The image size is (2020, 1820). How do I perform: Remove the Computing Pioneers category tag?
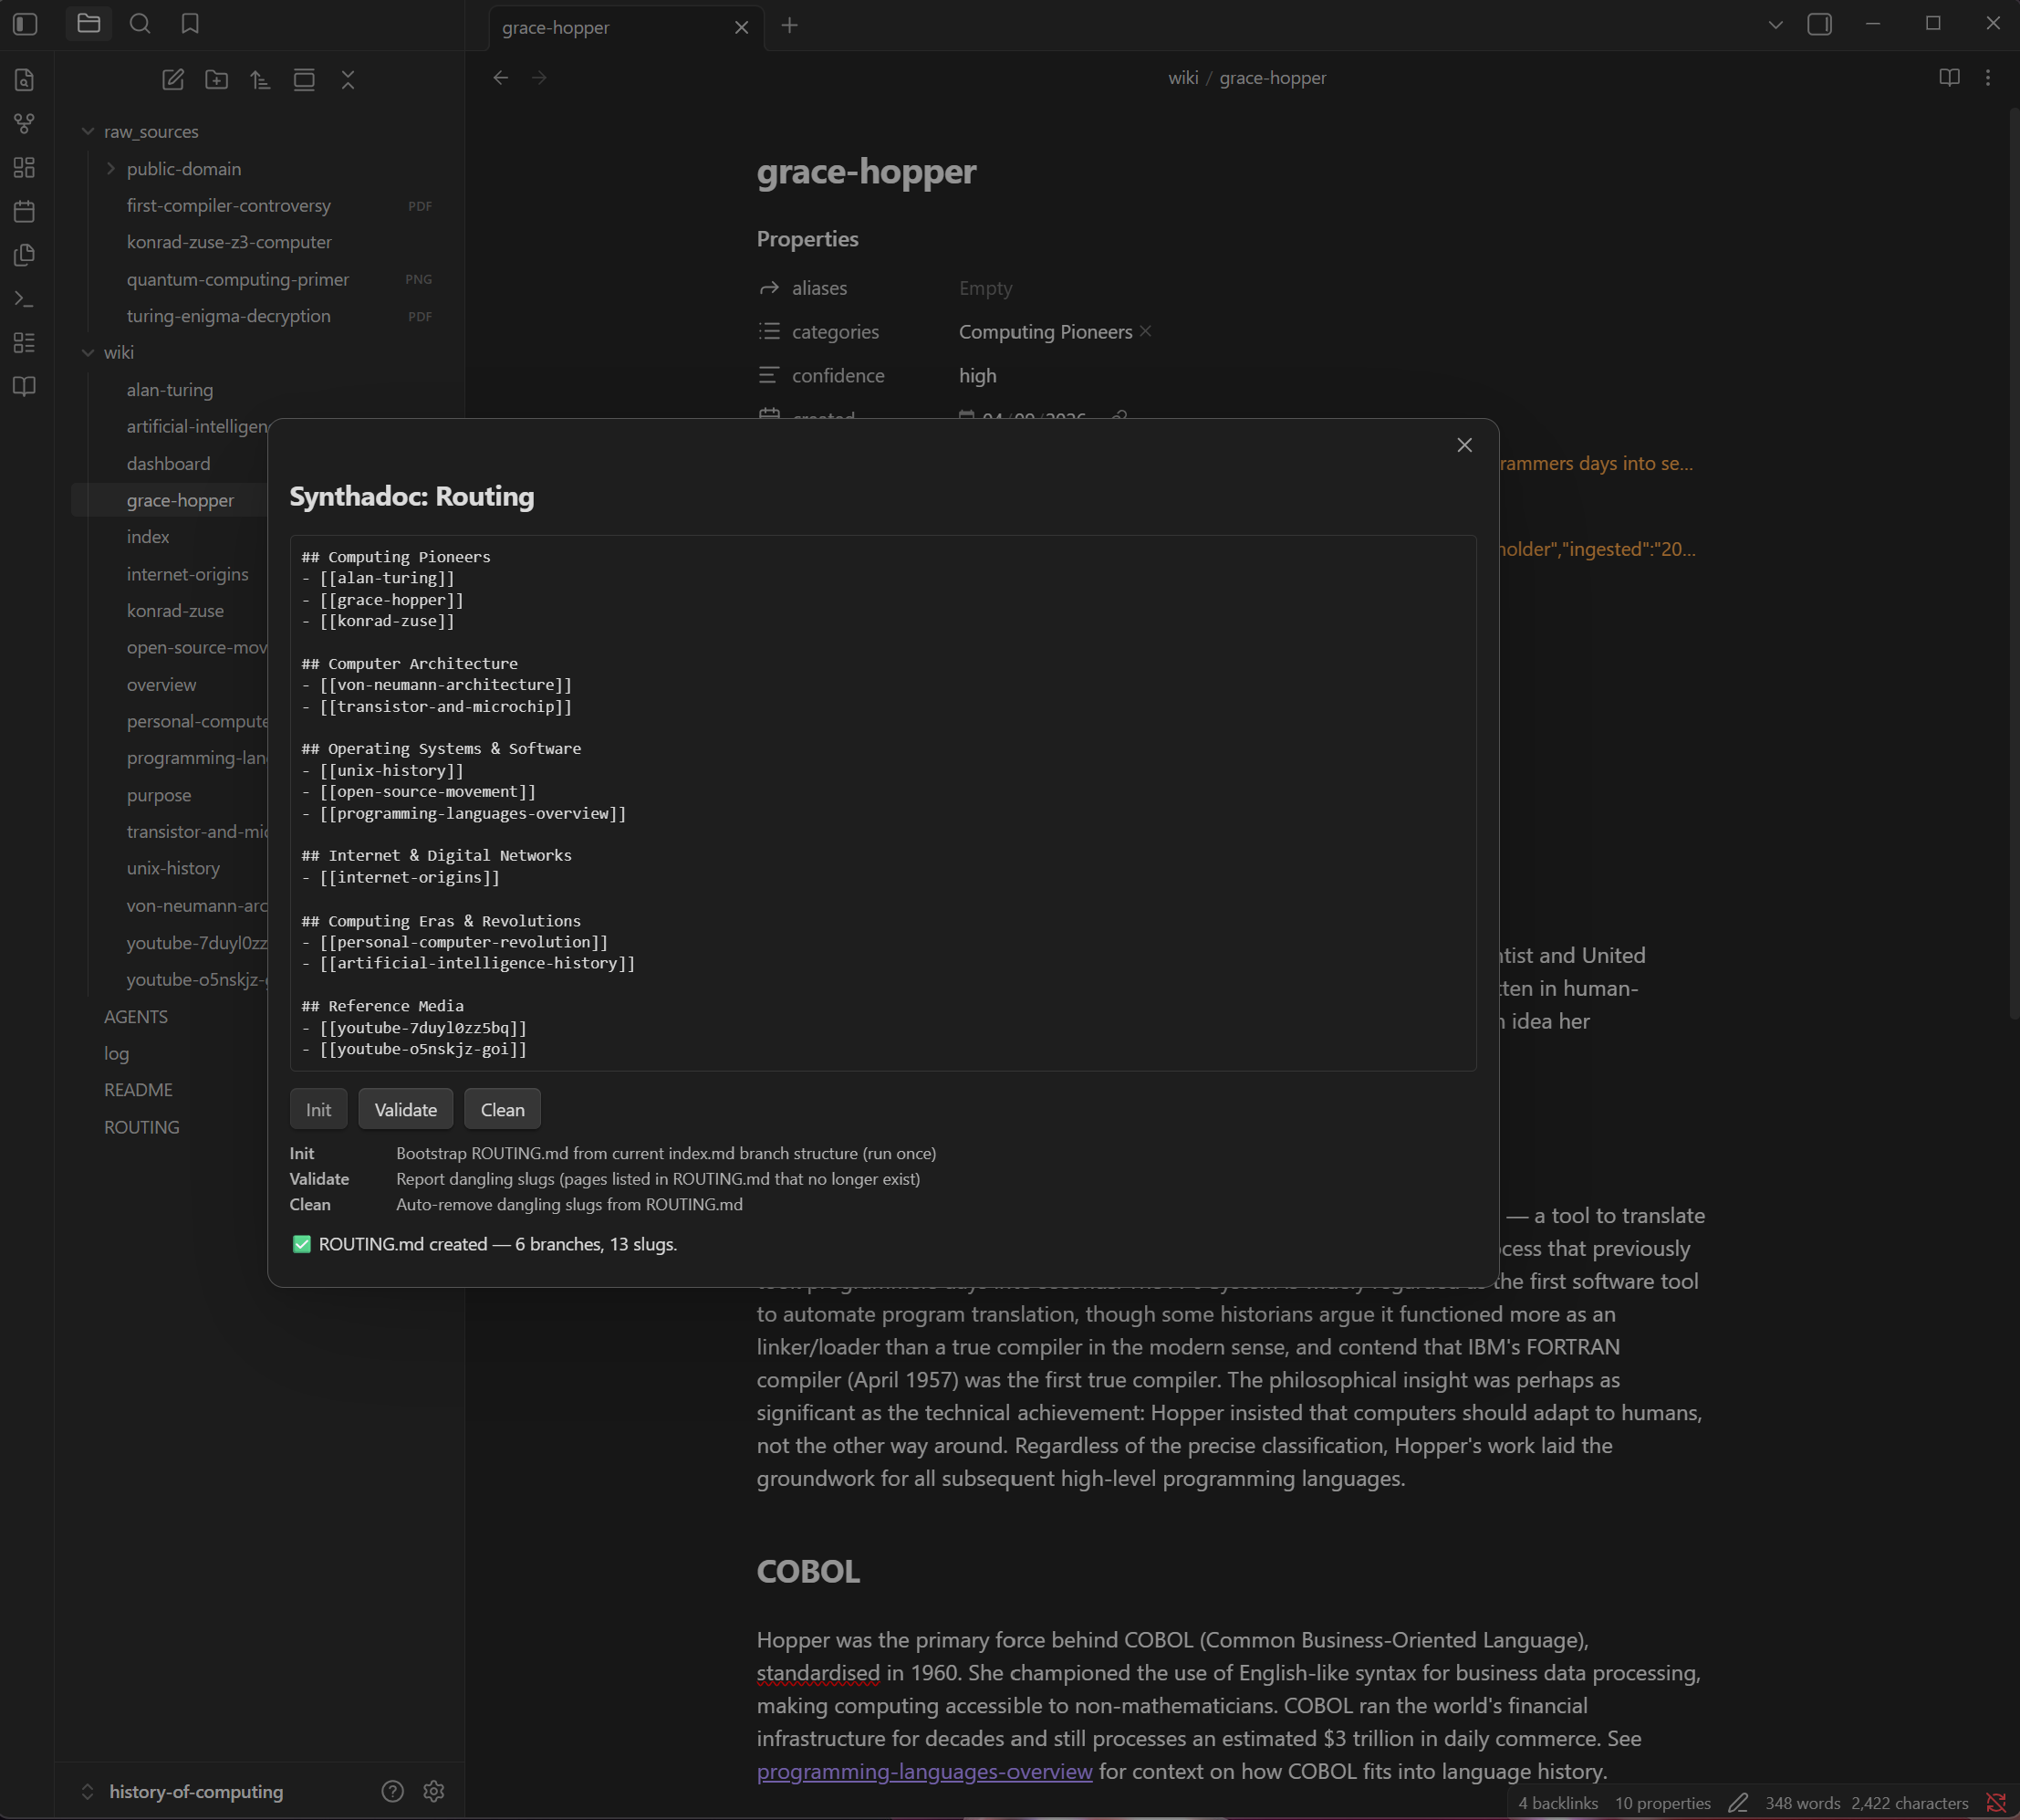(x=1145, y=331)
